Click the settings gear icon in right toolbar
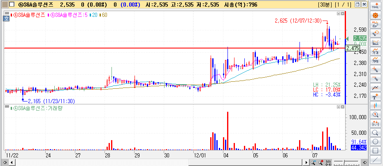This screenshot has height=166, width=383. pos(375,15)
